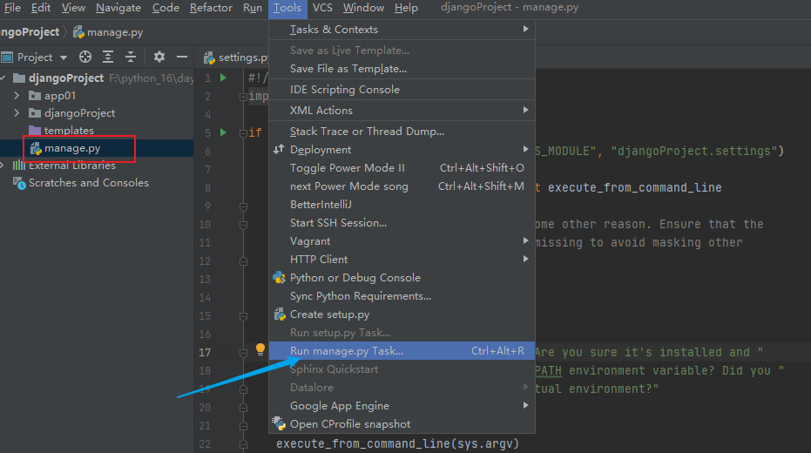Choose Sync Python Requirements
The image size is (811, 453).
[x=402, y=296]
